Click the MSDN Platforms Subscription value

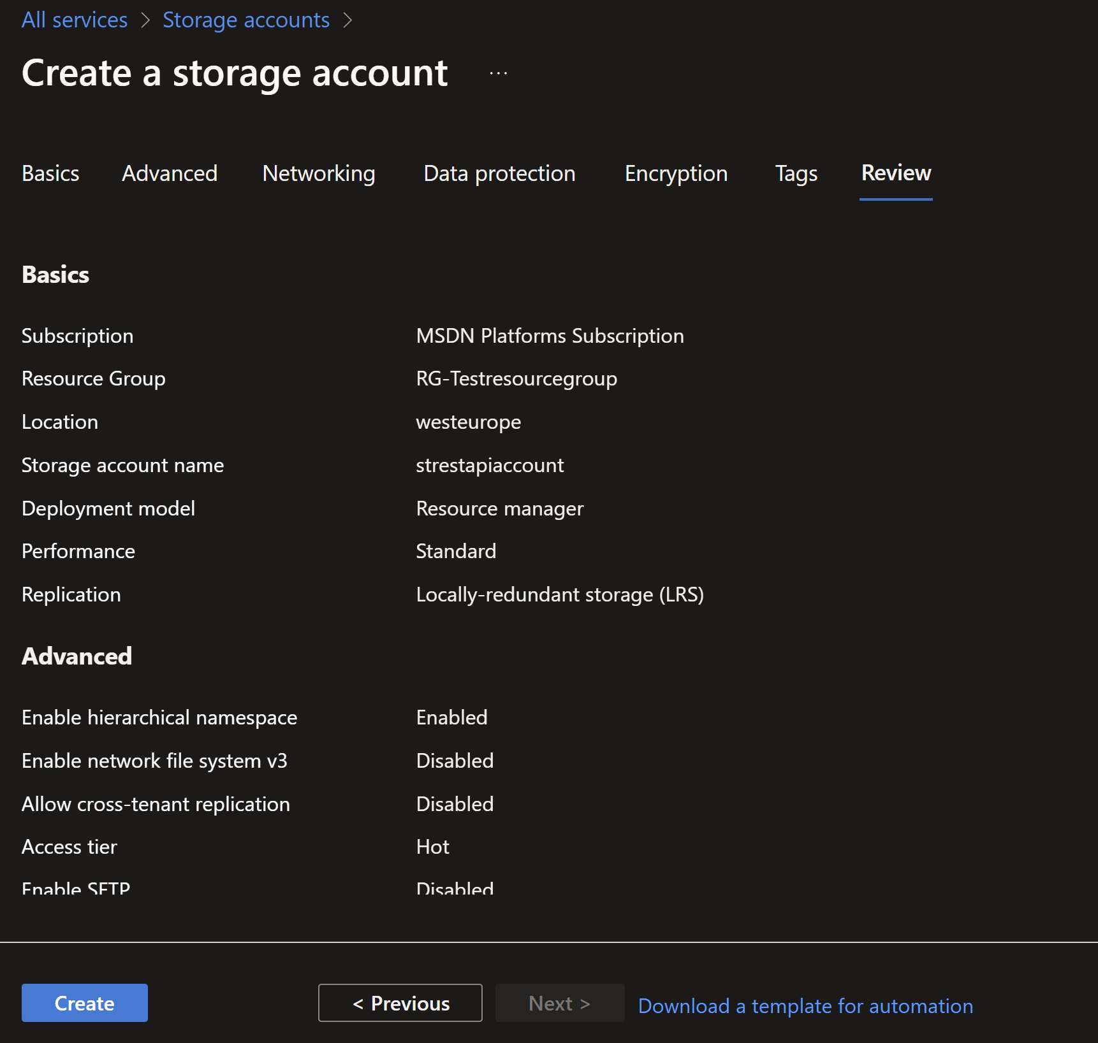coord(550,336)
